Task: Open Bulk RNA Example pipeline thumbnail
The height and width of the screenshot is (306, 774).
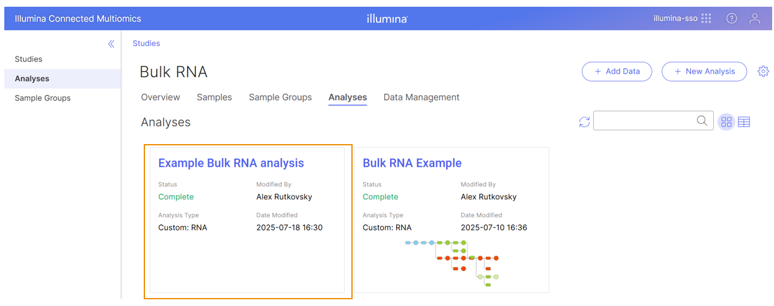Action: [x=452, y=263]
